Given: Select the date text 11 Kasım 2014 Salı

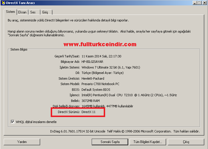Looking at the screenshot, I should click(94, 56).
